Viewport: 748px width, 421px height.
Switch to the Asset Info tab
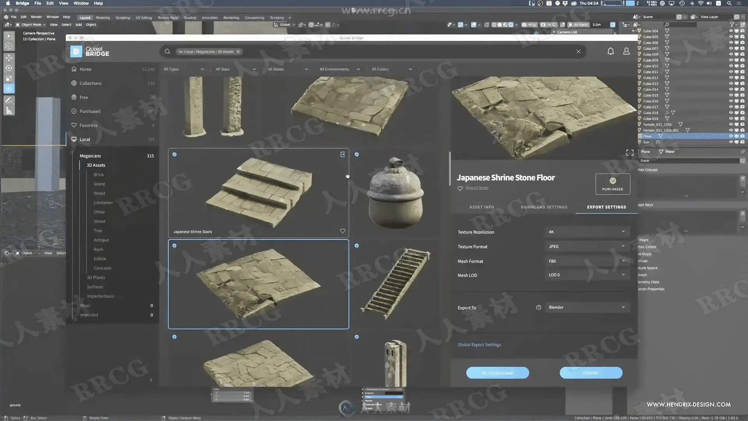pos(482,207)
